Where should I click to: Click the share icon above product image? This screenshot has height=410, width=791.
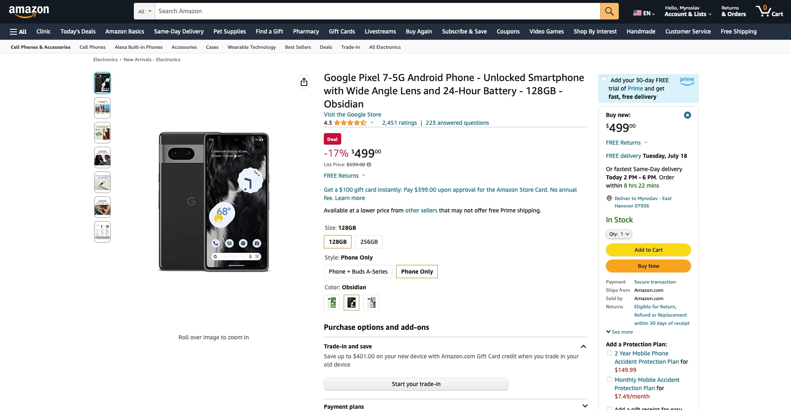point(304,82)
